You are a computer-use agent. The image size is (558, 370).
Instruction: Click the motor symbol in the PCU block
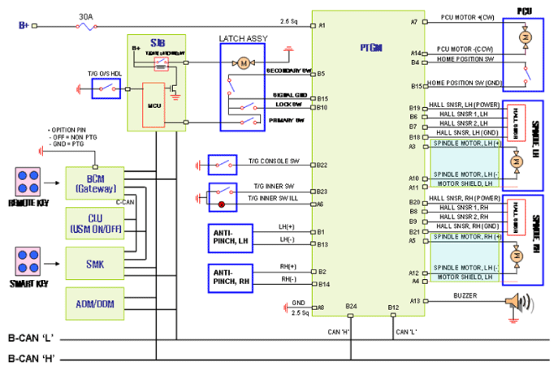pyautogui.click(x=524, y=38)
